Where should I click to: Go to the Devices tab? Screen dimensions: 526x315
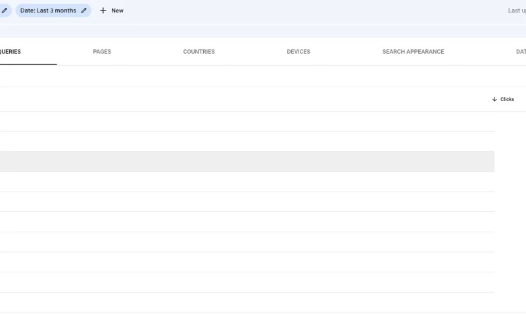tap(299, 52)
